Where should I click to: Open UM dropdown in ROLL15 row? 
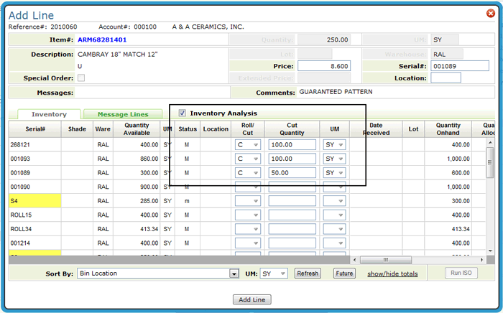334,215
